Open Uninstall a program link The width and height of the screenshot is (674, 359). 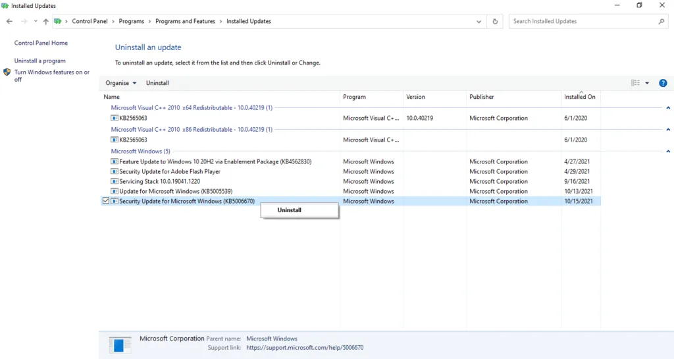40,61
